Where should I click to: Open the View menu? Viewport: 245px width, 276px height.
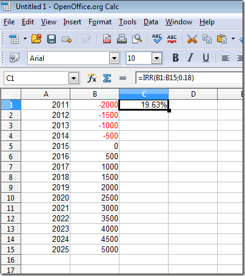click(49, 22)
